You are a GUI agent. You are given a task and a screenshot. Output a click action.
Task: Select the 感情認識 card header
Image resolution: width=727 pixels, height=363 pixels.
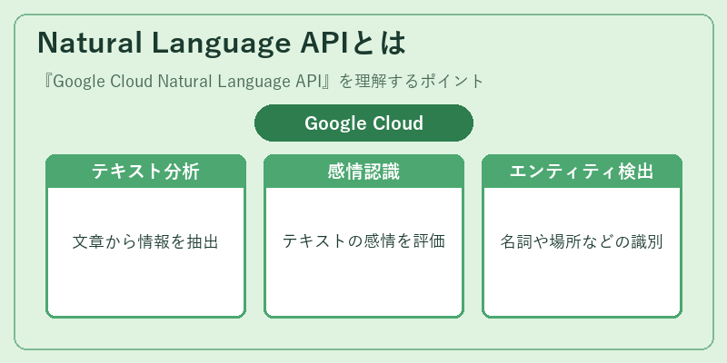click(364, 172)
